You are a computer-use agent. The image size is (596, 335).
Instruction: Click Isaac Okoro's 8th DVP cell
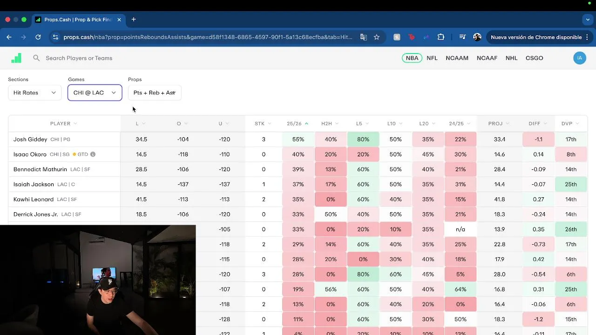pos(571,154)
